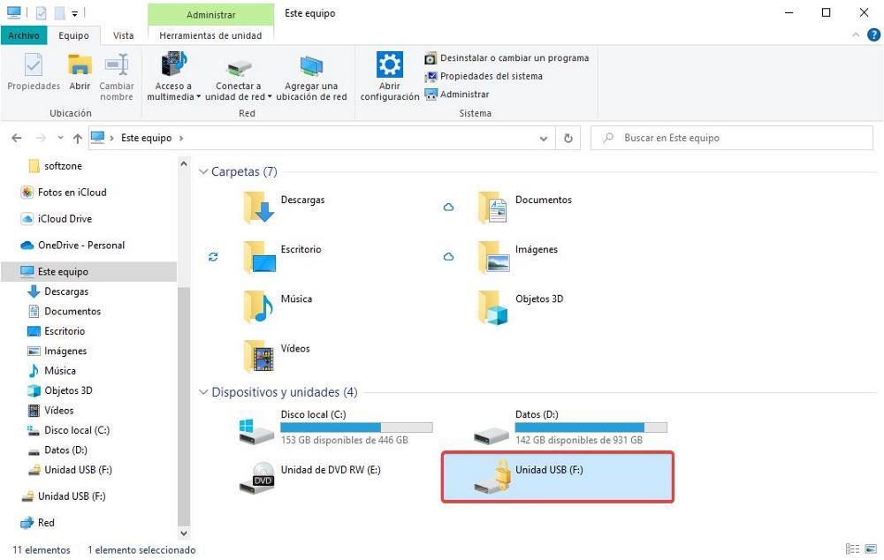Open the Música folder icon
This screenshot has height=560, width=884.
(x=259, y=306)
